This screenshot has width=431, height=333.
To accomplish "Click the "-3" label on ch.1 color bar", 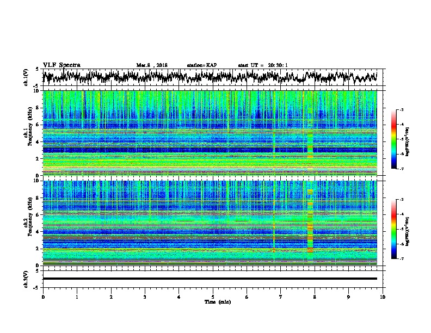I will (x=401, y=109).
